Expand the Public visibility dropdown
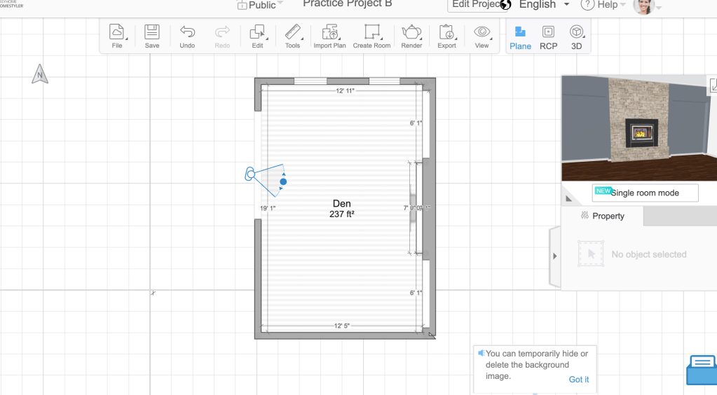This screenshot has width=717, height=395. coord(261,5)
